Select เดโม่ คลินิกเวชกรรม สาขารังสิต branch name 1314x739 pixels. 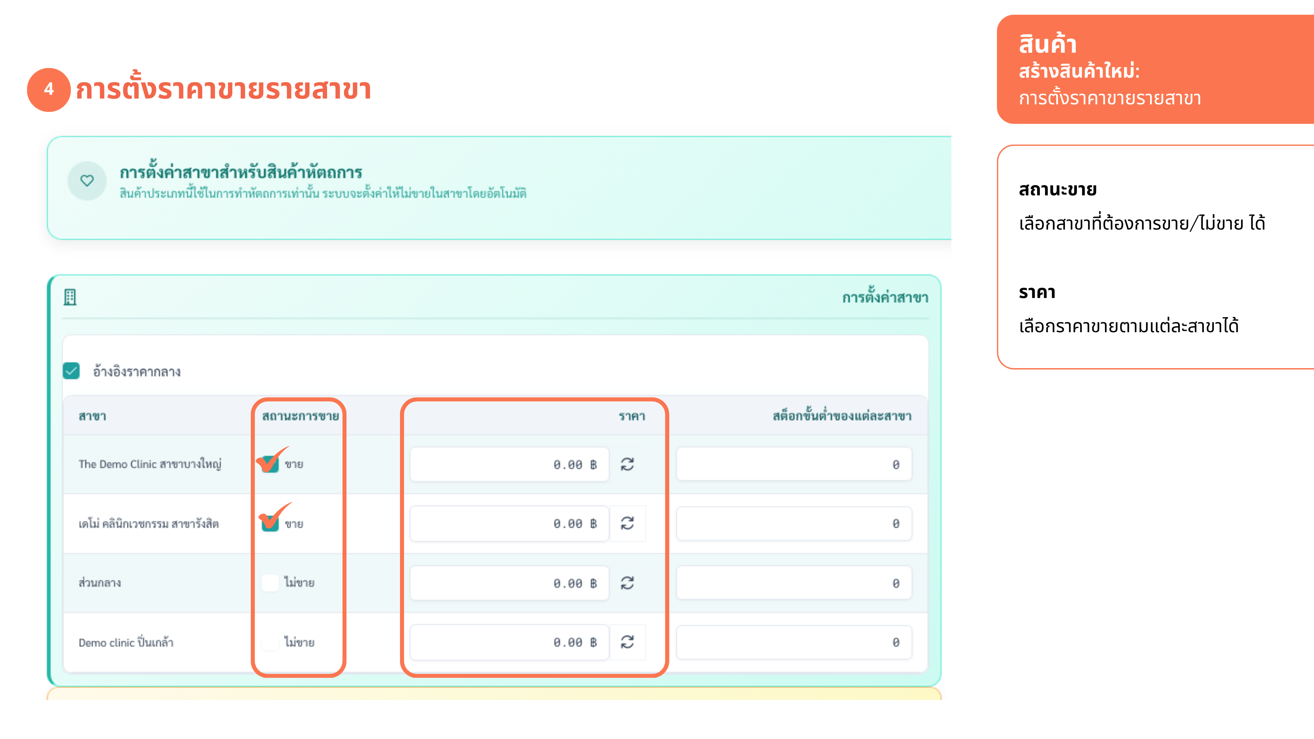149,524
